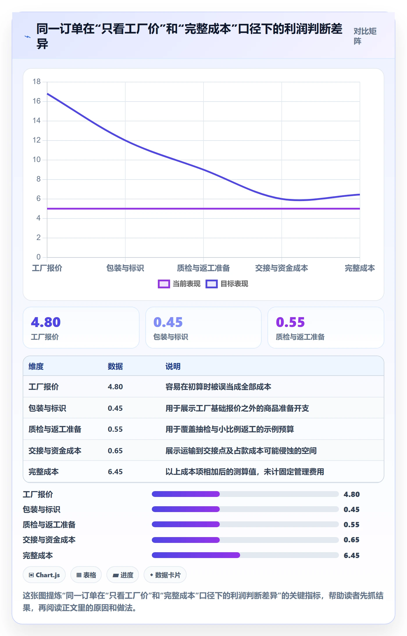Select the Chart.js tag chip
The image size is (407, 636).
44,575
